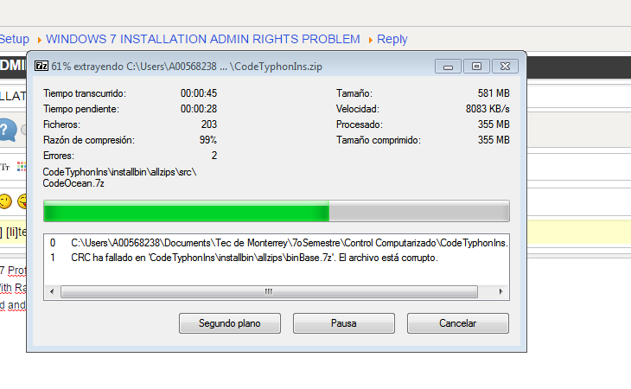Click the current file name CodeOcean.7z
The width and height of the screenshot is (631, 389).
coord(73,183)
